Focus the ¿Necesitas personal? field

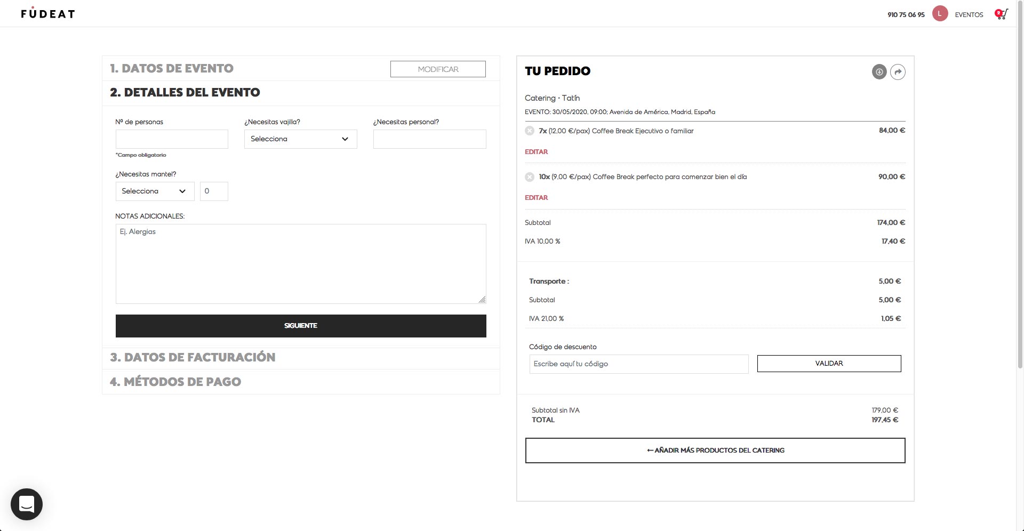(430, 139)
